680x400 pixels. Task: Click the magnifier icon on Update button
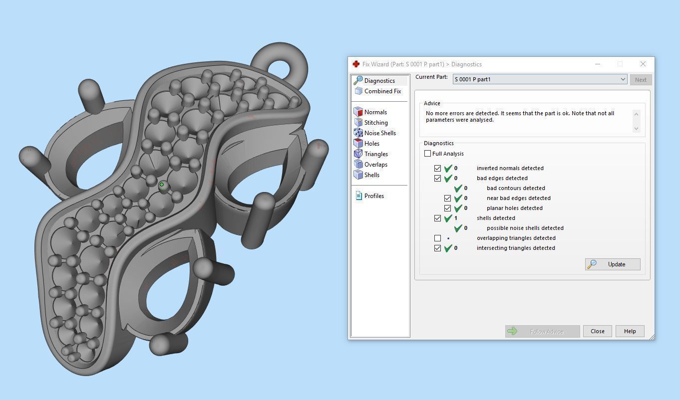tap(592, 264)
